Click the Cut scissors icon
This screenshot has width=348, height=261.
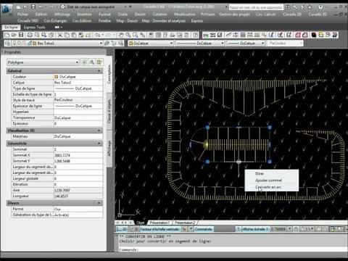(x=60, y=35)
